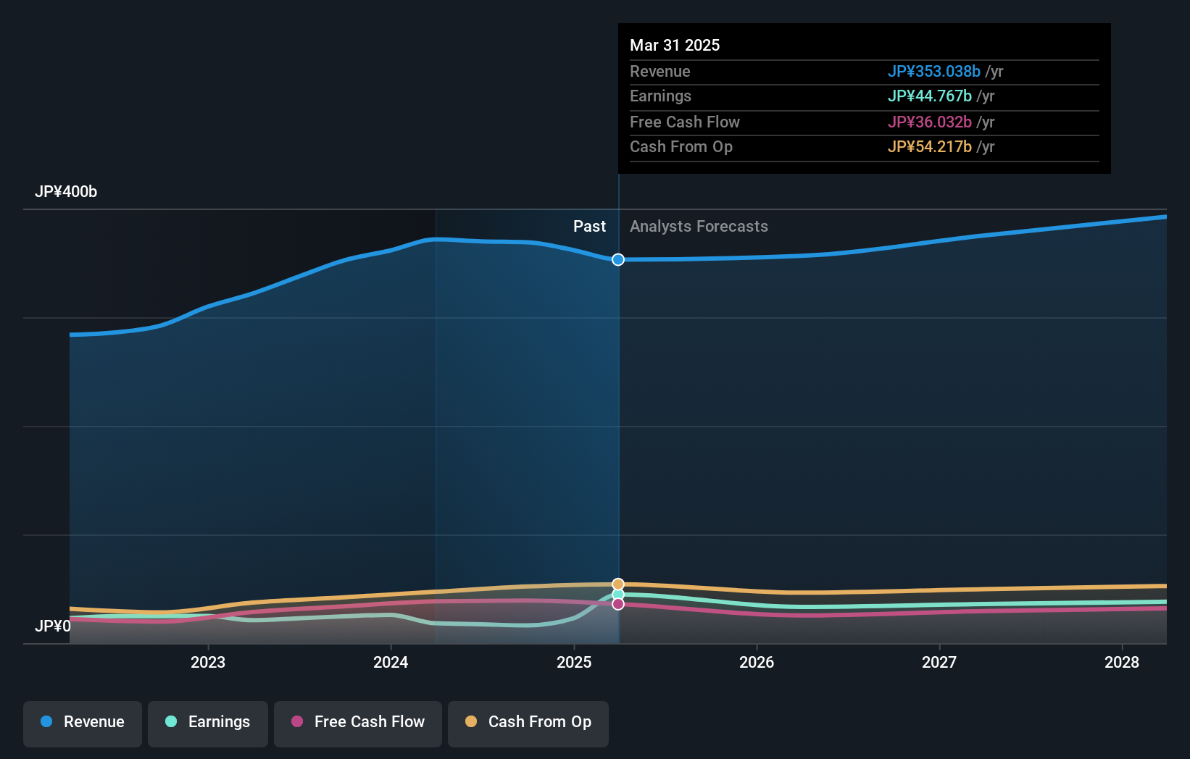The width and height of the screenshot is (1190, 759).
Task: Click the Analysts Forecasts label
Action: [x=699, y=227]
